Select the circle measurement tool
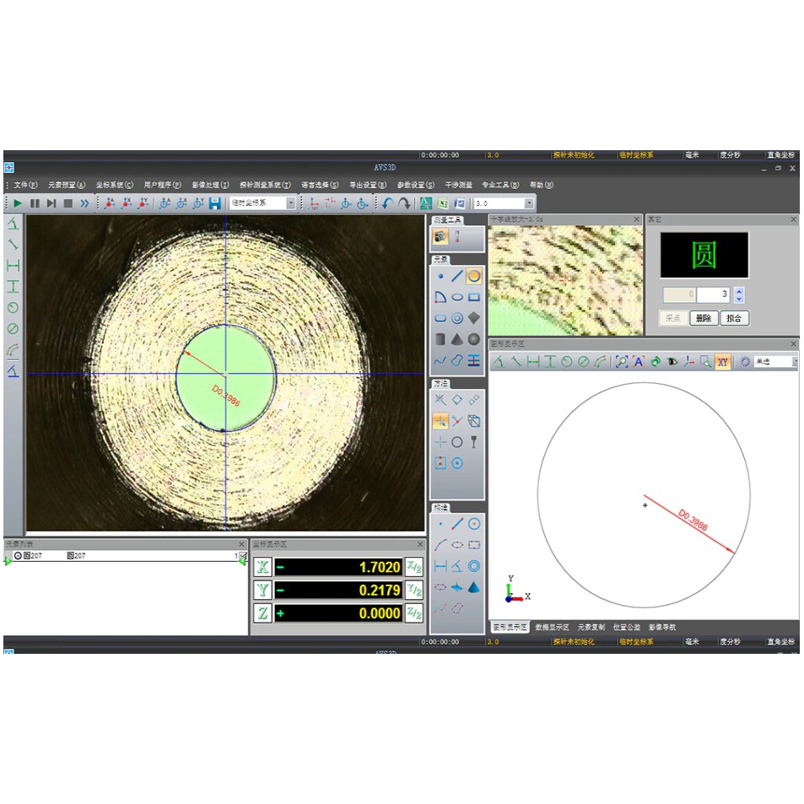 474,276
